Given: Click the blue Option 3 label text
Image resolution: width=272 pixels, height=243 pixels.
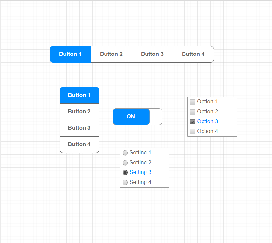Looking at the screenshot, I should pos(207,121).
